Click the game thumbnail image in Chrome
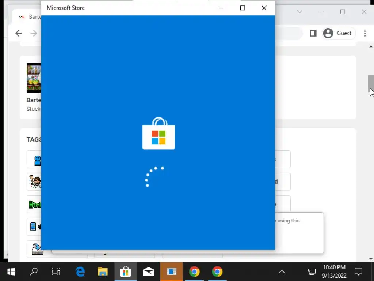 pyautogui.click(x=34, y=78)
